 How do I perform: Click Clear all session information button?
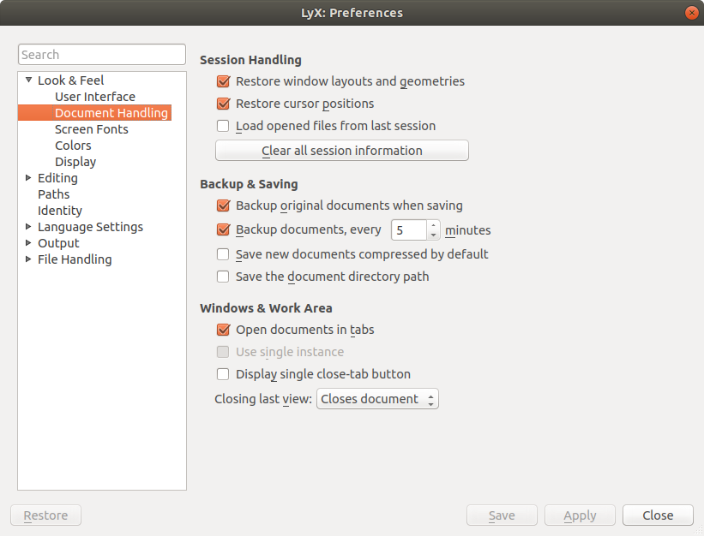[x=341, y=151]
